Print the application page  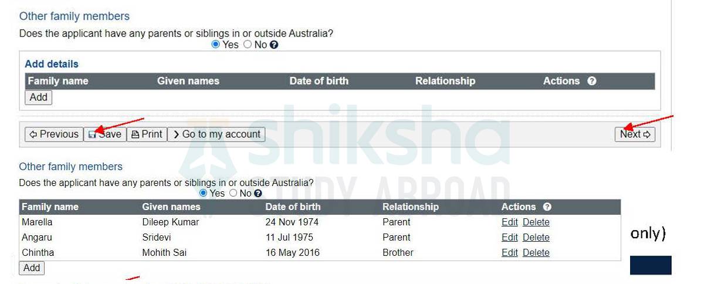point(147,134)
